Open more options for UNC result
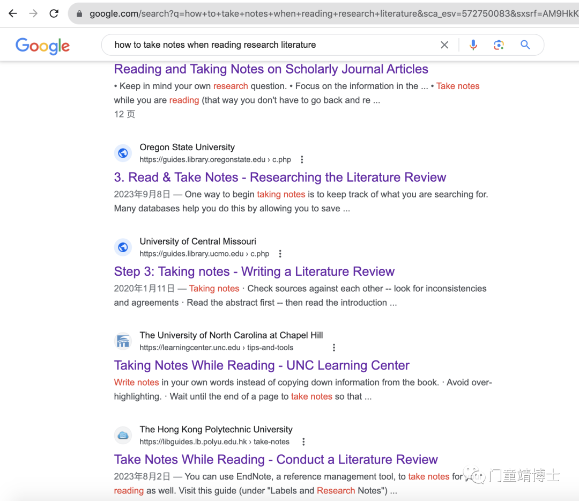Image resolution: width=579 pixels, height=501 pixels. point(334,348)
